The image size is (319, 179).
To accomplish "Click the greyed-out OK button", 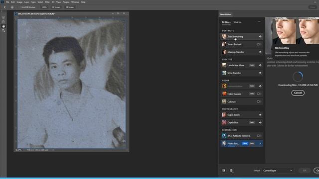I will (x=305, y=171).
